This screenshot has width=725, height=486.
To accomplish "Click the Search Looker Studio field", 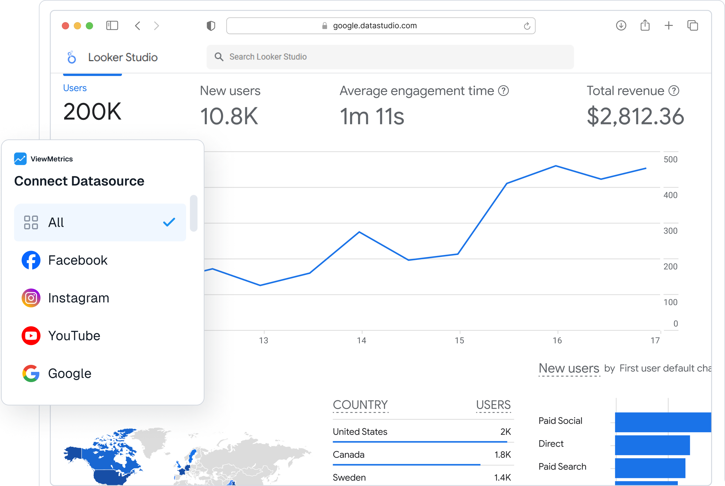I will pos(390,57).
